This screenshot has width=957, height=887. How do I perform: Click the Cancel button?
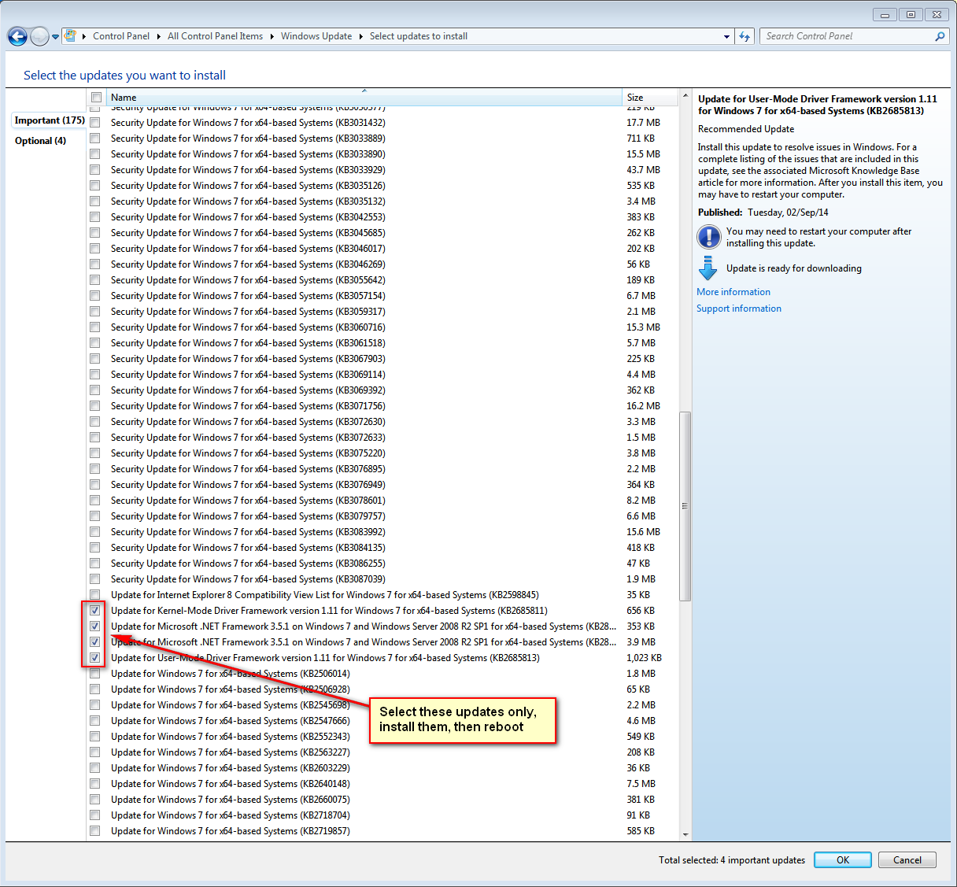point(907,860)
